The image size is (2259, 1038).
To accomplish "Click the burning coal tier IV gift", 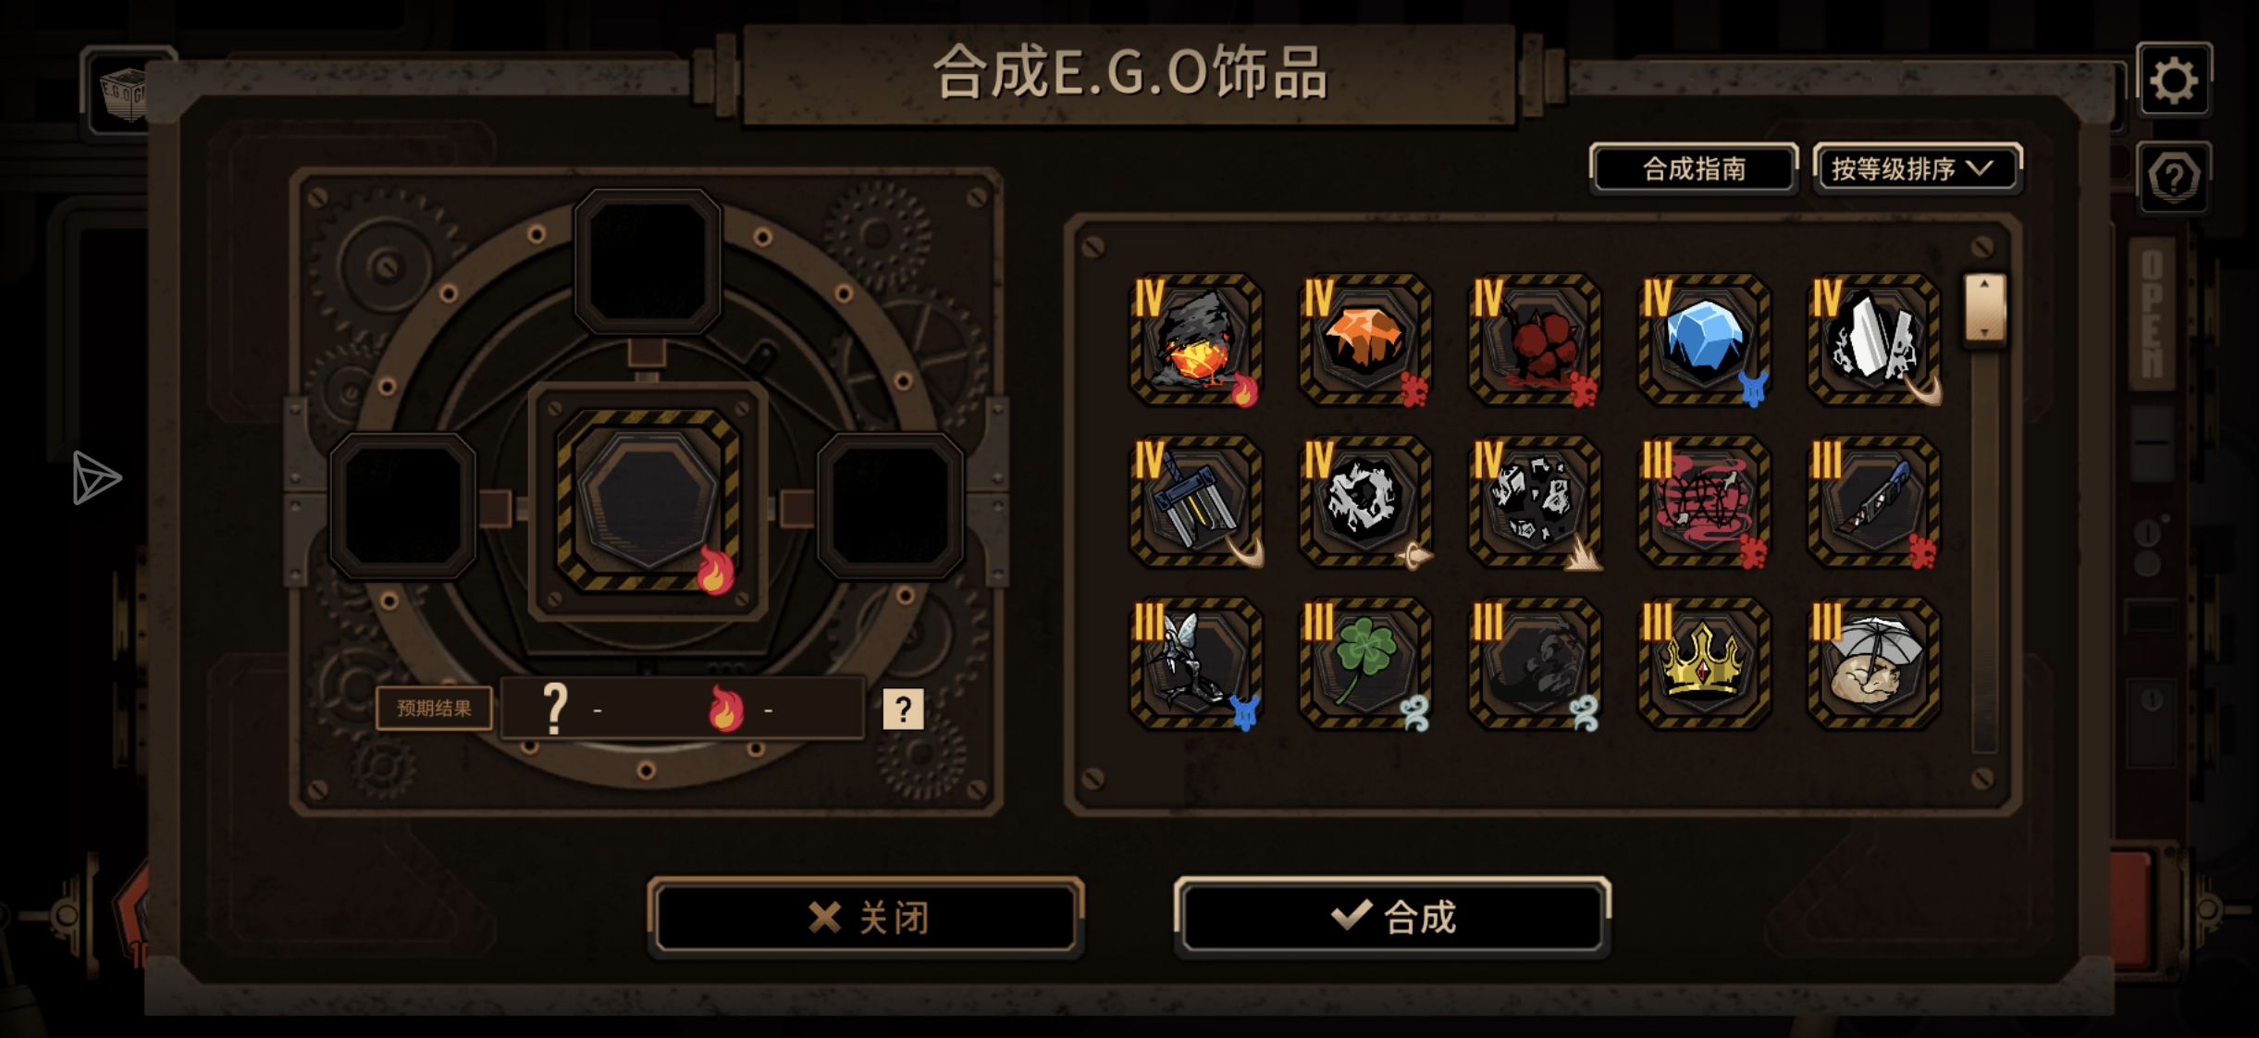I will pyautogui.click(x=1196, y=340).
